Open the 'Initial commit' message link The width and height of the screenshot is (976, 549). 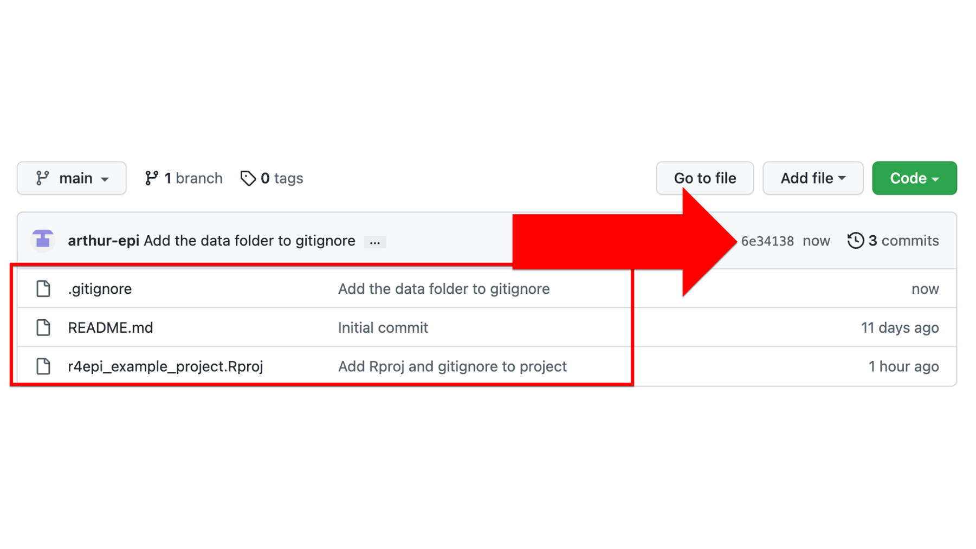[x=383, y=327]
